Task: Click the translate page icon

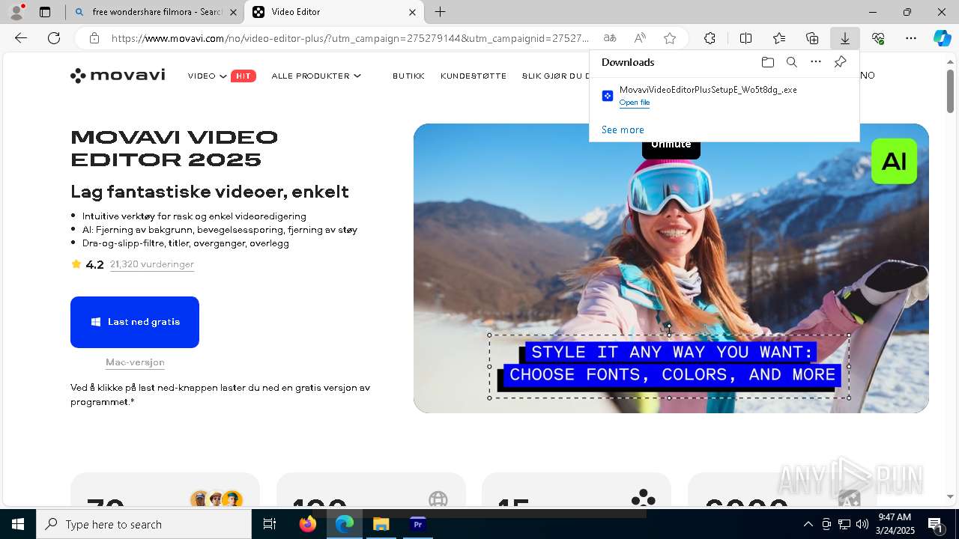Action: click(610, 38)
